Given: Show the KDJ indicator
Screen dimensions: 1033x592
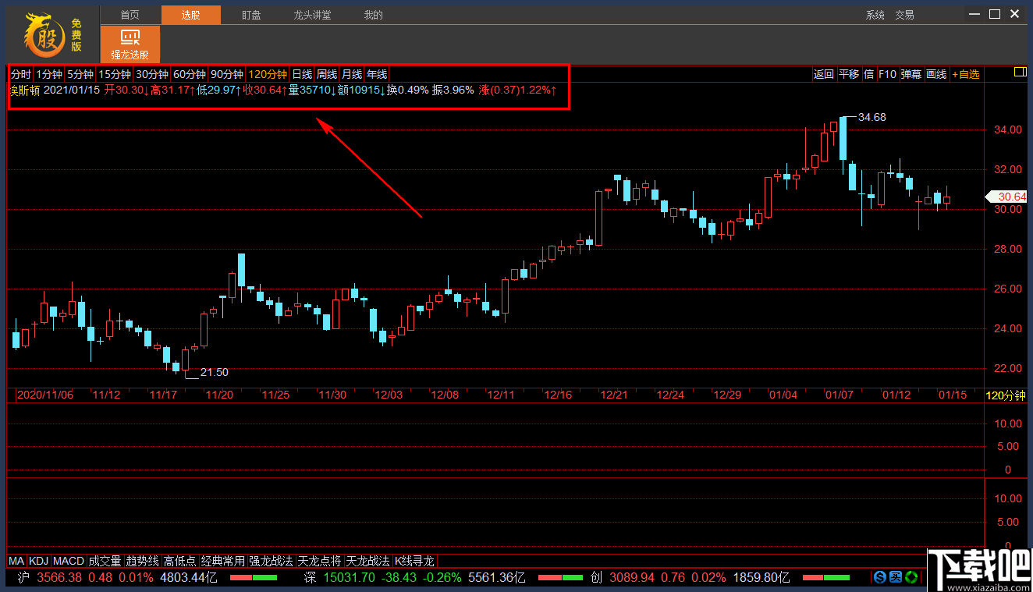Looking at the screenshot, I should [39, 561].
